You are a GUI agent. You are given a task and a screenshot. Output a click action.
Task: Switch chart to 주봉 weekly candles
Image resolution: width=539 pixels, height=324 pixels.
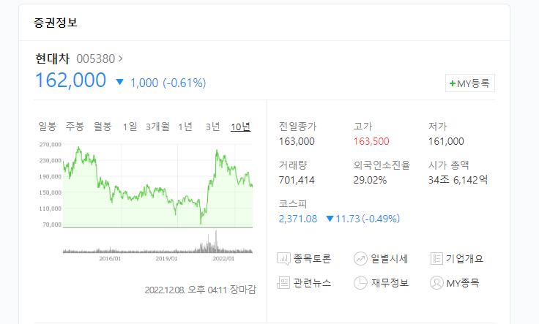pyautogui.click(x=75, y=127)
